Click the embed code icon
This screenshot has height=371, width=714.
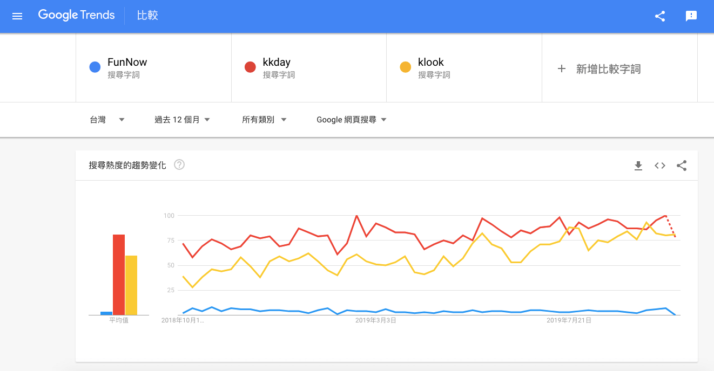[x=659, y=166]
